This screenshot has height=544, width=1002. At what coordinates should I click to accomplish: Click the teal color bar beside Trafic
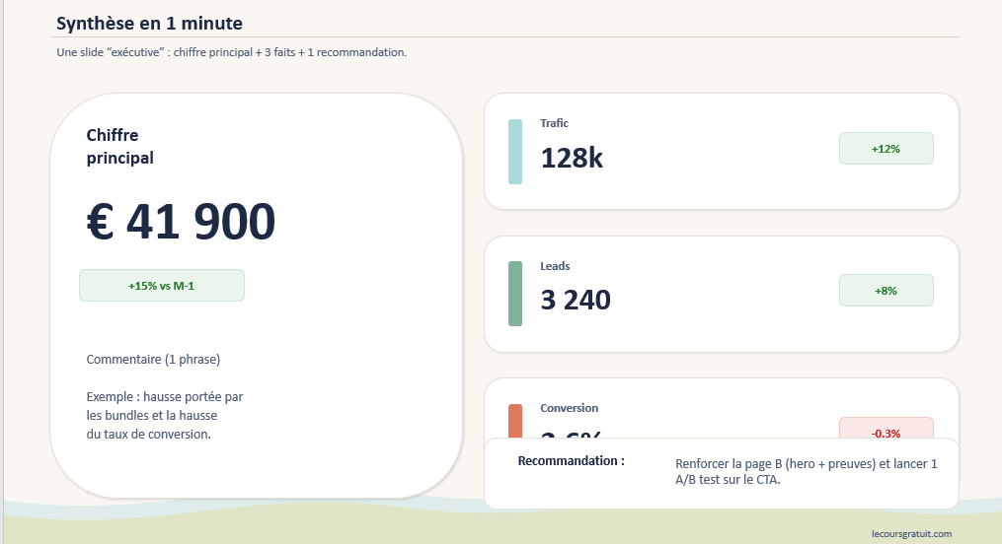click(514, 152)
